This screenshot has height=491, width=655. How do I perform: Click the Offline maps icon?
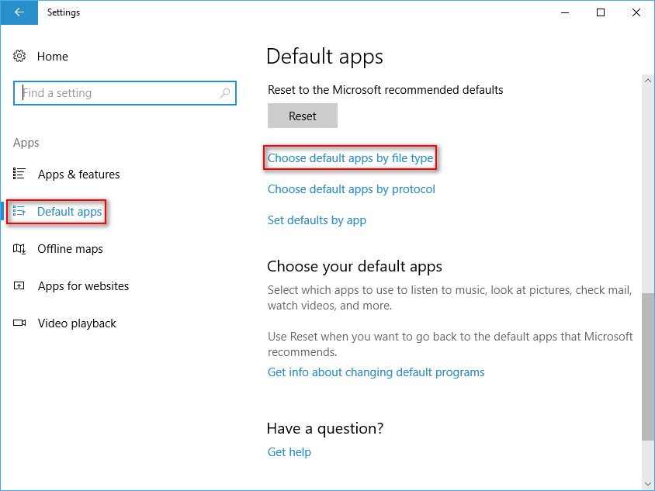[x=20, y=249]
